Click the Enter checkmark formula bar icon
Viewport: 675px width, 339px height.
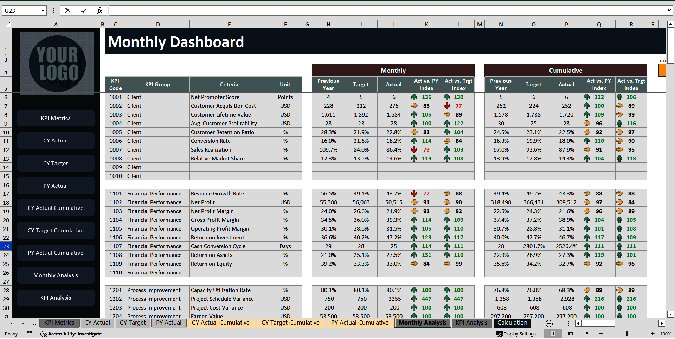point(84,11)
